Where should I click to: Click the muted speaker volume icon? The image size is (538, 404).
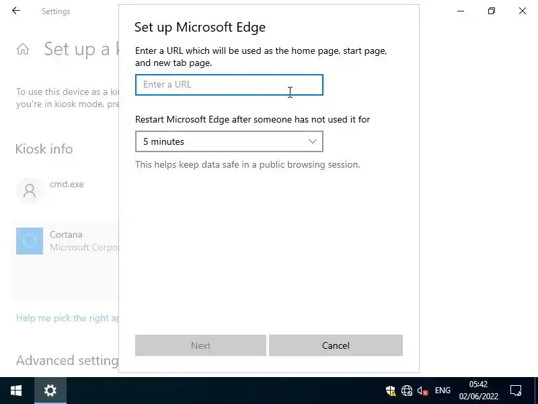tap(423, 391)
